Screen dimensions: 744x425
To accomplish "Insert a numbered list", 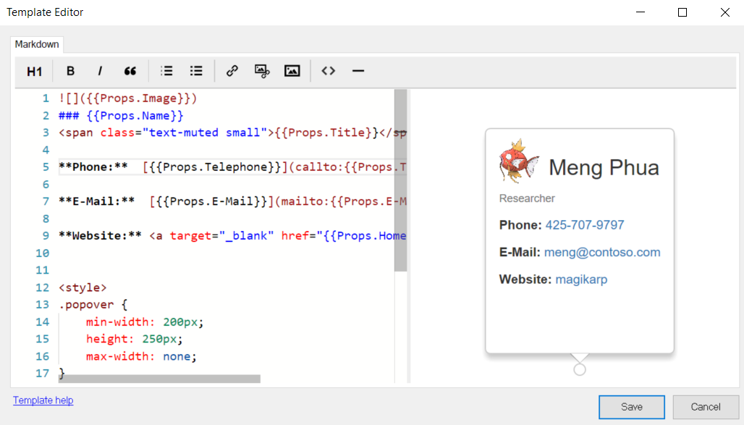I will click(x=166, y=71).
